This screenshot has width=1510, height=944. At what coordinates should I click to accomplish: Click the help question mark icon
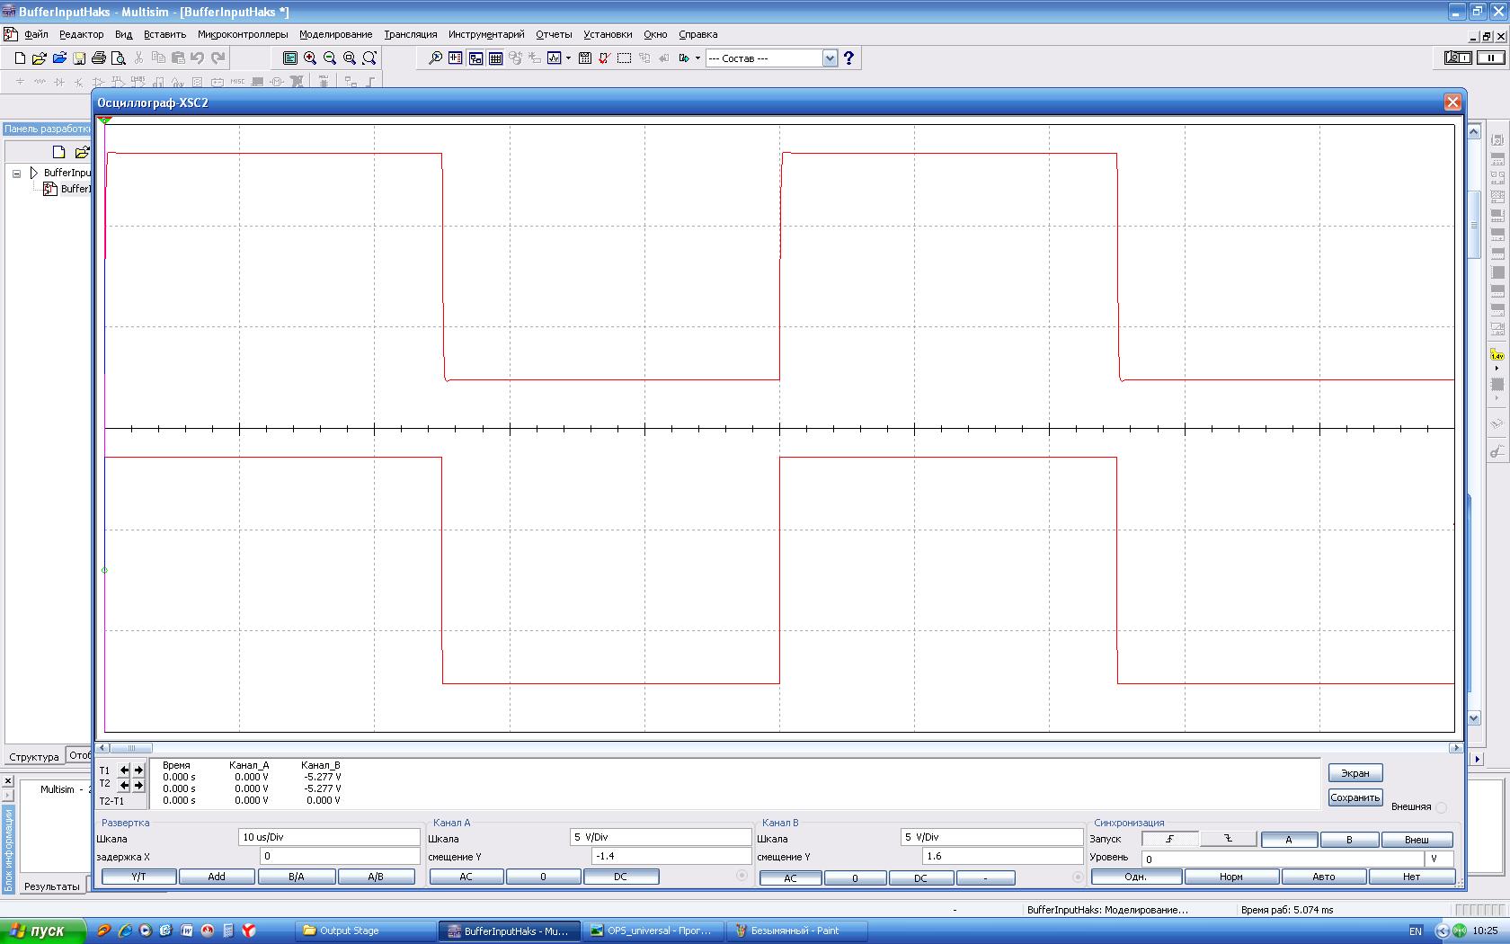coord(848,58)
